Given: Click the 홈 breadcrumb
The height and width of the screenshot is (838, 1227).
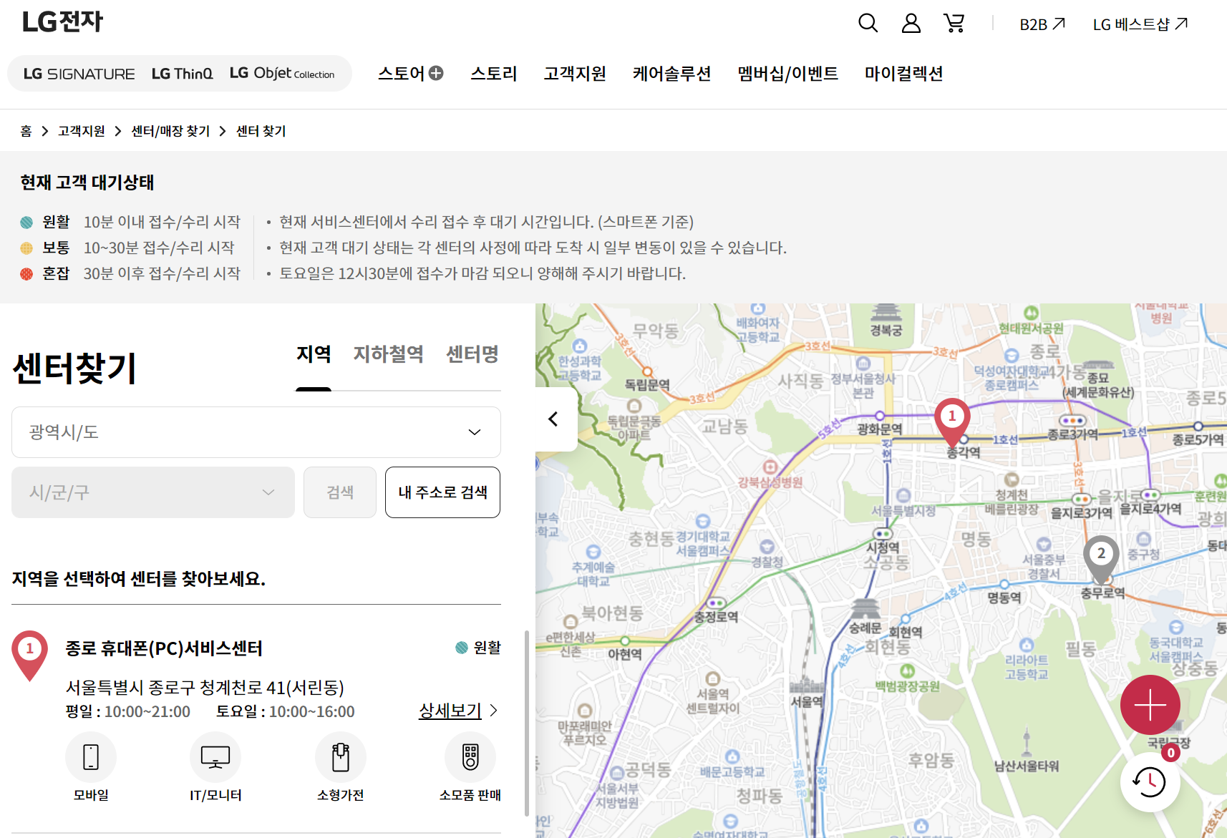Looking at the screenshot, I should pos(26,131).
